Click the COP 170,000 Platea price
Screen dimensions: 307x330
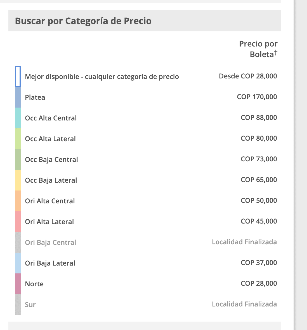[257, 97]
